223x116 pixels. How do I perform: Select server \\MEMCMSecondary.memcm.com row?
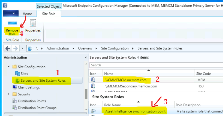(x=156, y=86)
